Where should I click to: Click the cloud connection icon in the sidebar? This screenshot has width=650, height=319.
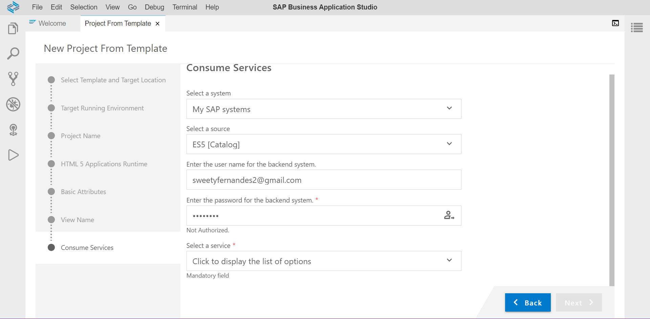click(13, 104)
